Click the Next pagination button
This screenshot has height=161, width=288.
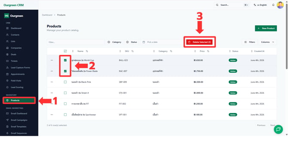tap(273, 125)
